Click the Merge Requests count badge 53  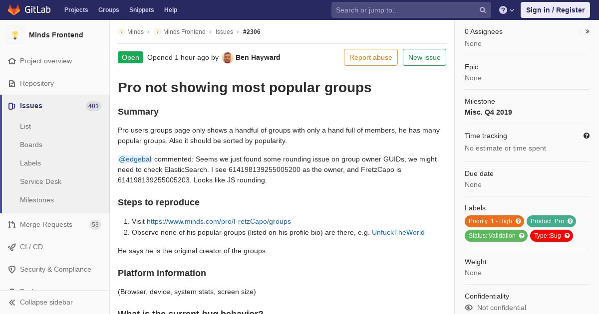(95, 225)
